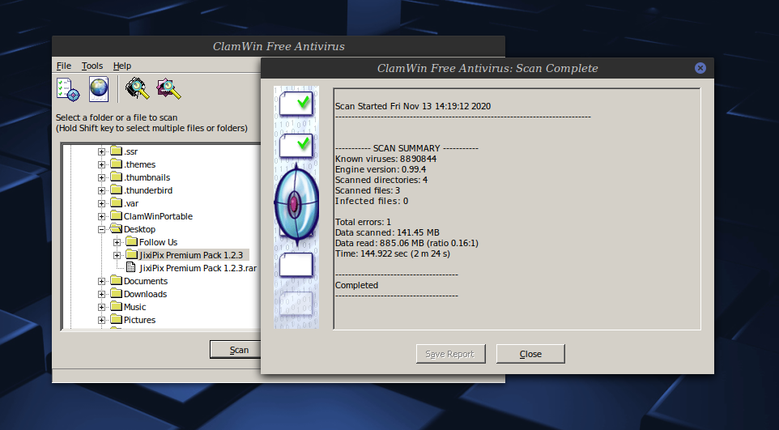Image resolution: width=779 pixels, height=430 pixels.
Task: Select the .ssr folder in tree
Action: (130, 151)
